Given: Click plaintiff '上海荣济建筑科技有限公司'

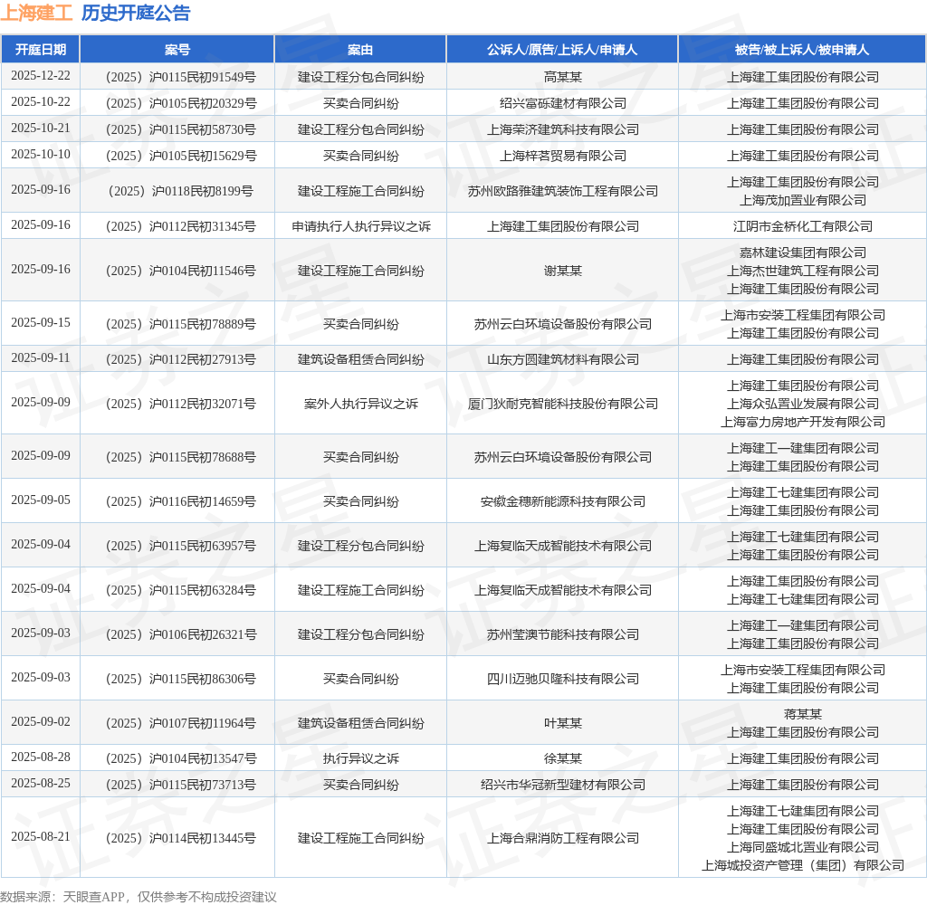Looking at the screenshot, I should pyautogui.click(x=563, y=129).
